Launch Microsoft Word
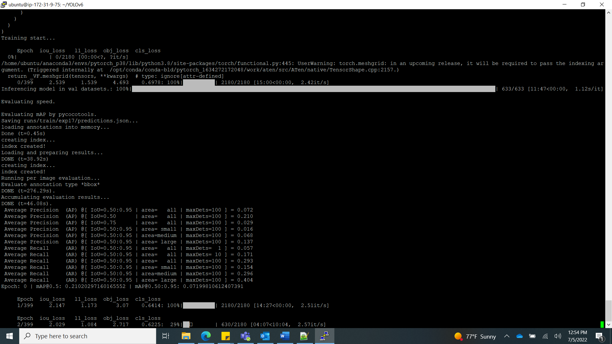Image resolution: width=612 pixels, height=344 pixels. (285, 336)
